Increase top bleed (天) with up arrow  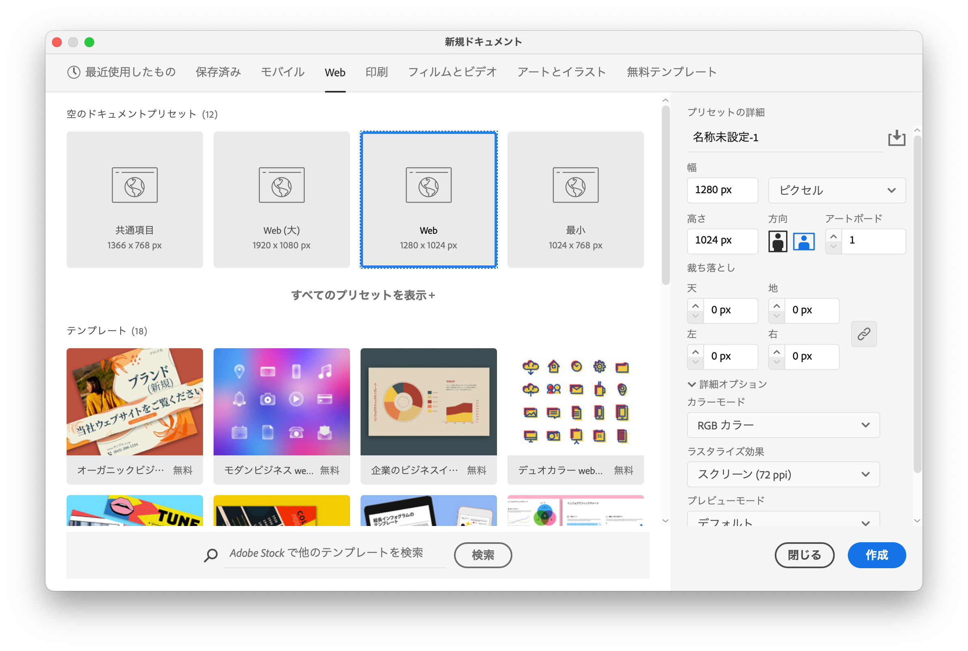[695, 306]
